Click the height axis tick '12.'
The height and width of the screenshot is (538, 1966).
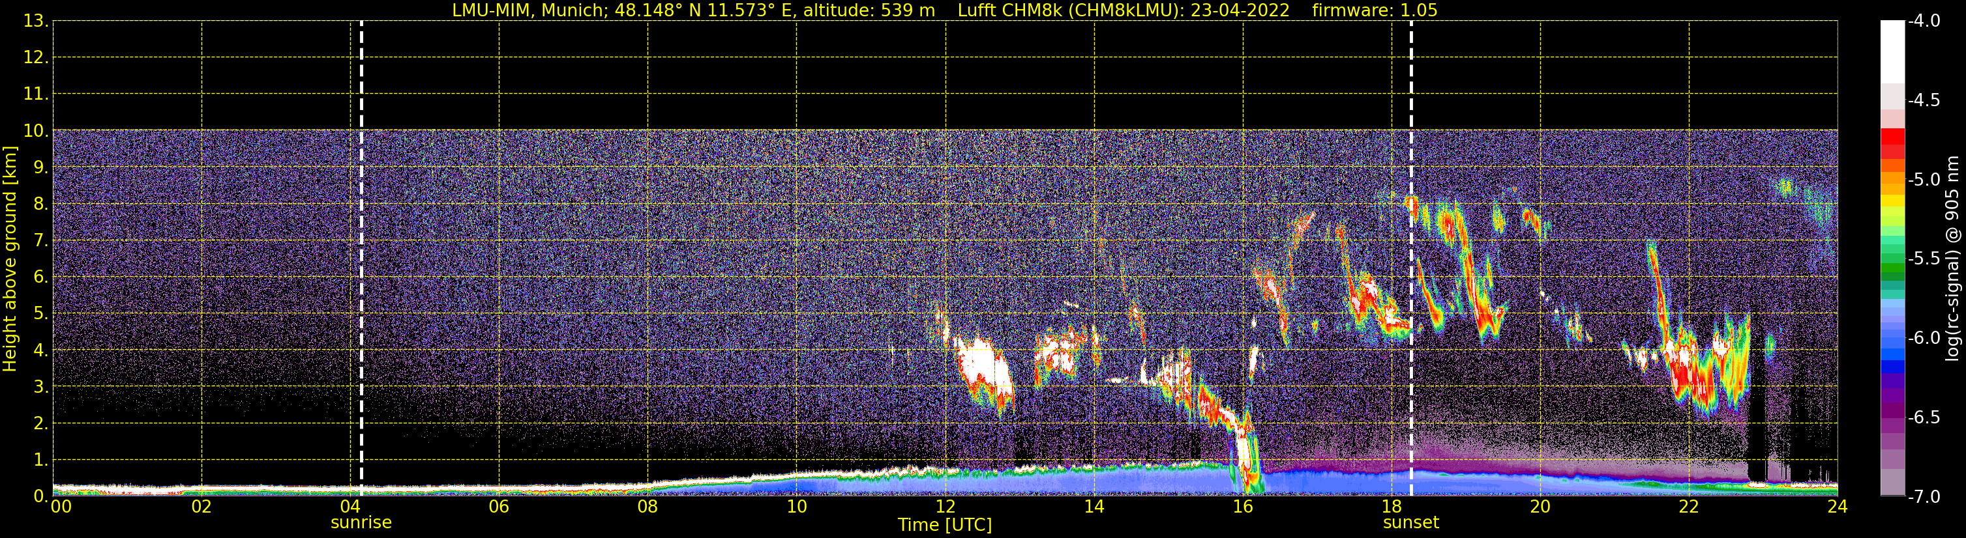point(36,57)
